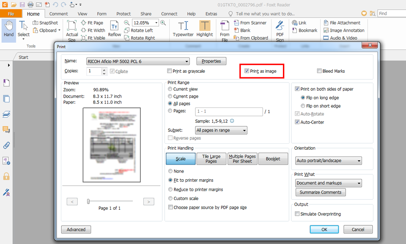Select the Current view radio button

click(170, 89)
